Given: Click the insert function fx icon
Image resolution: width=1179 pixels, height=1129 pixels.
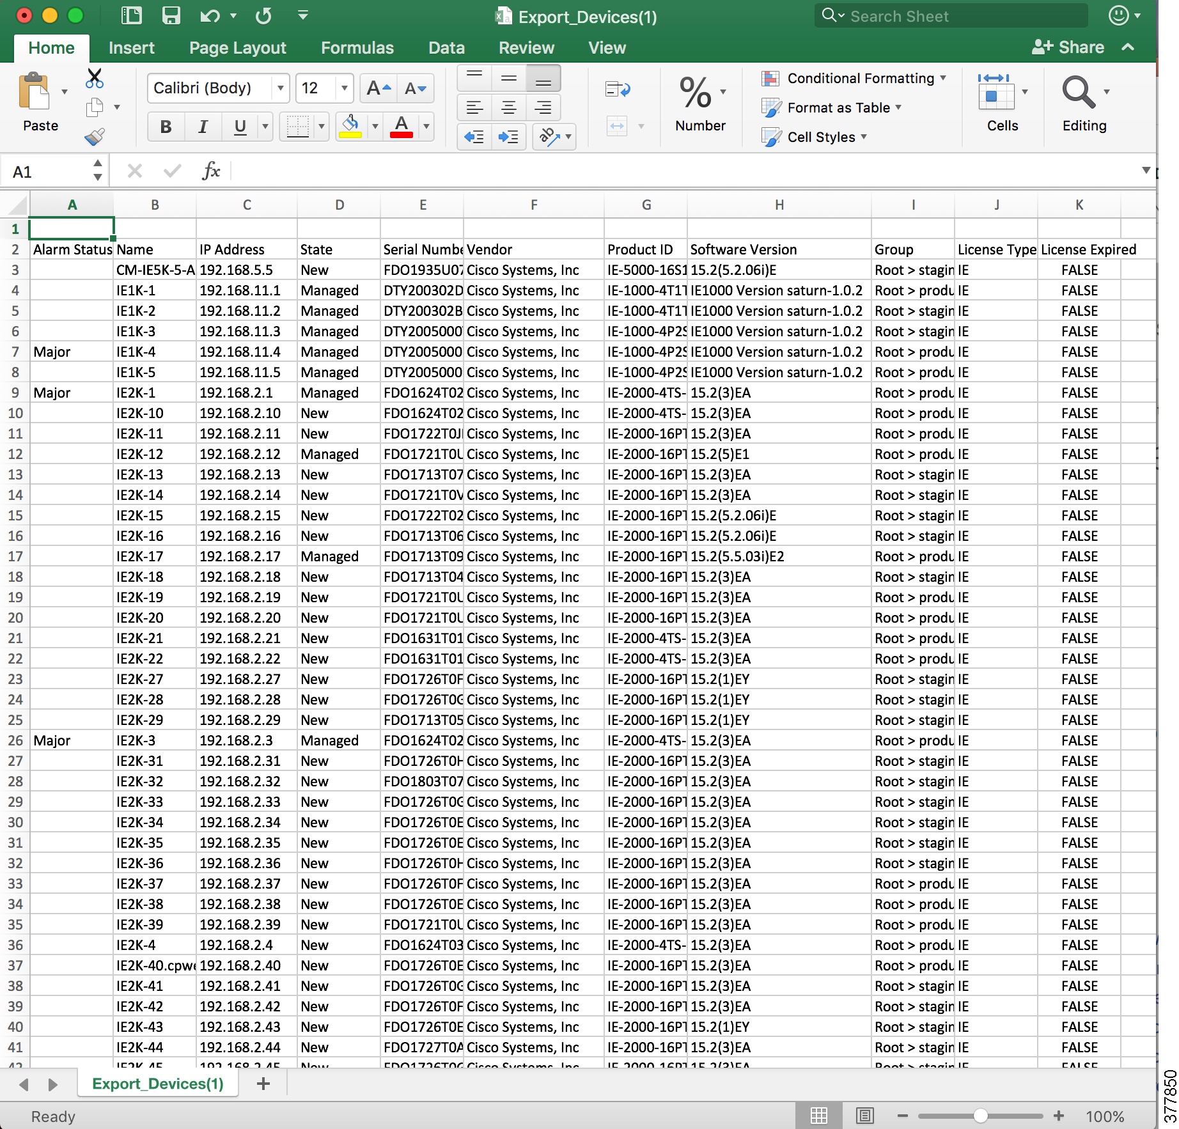Looking at the screenshot, I should [211, 171].
